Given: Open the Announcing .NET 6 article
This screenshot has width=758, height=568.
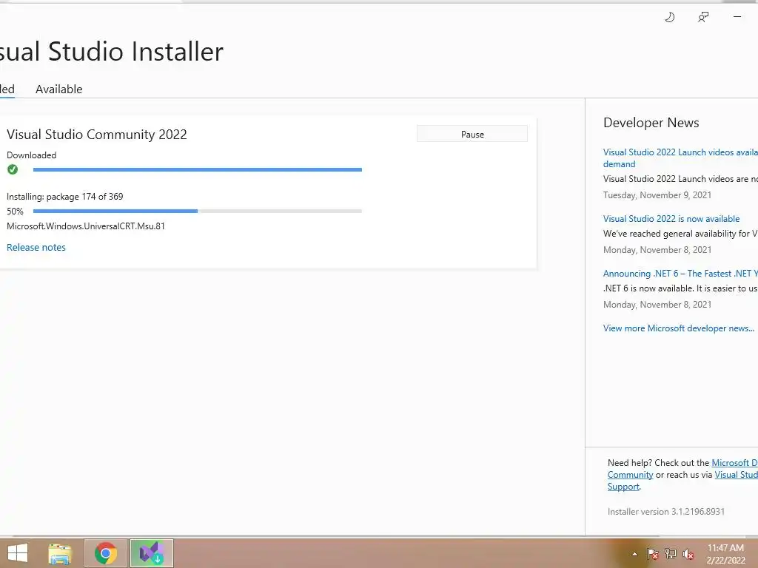Looking at the screenshot, I should tap(680, 274).
